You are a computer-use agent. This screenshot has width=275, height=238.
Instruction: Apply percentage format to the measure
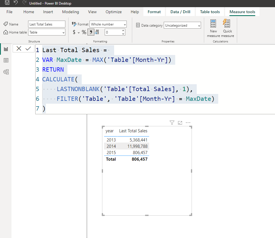(84, 32)
